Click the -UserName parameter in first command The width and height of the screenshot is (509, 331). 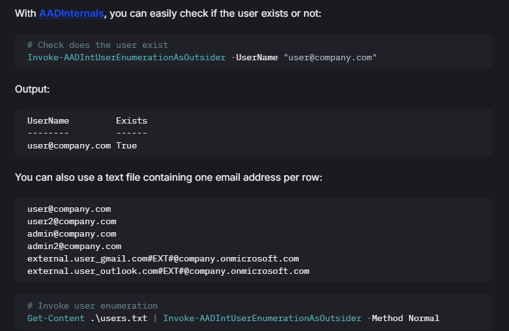pos(255,57)
